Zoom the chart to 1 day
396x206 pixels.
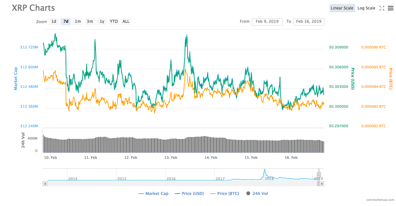(53, 21)
